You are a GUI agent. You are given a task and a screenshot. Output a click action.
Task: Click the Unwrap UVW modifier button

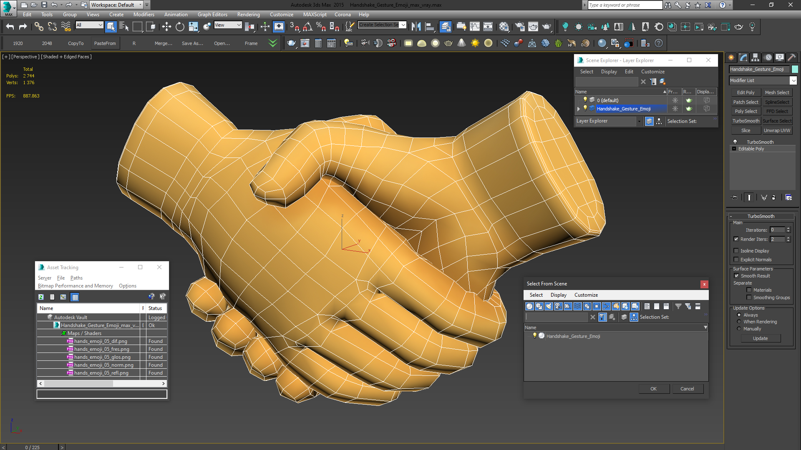click(777, 130)
